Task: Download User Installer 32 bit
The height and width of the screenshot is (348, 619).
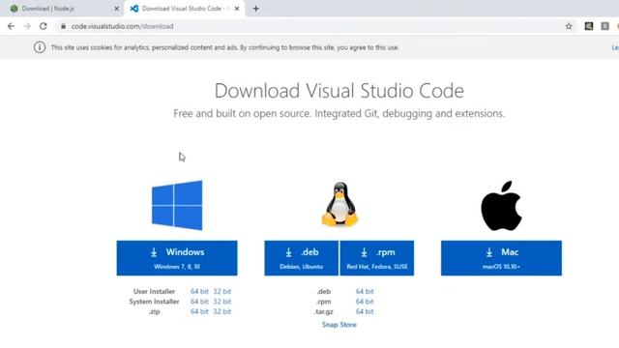Action: pyautogui.click(x=222, y=291)
